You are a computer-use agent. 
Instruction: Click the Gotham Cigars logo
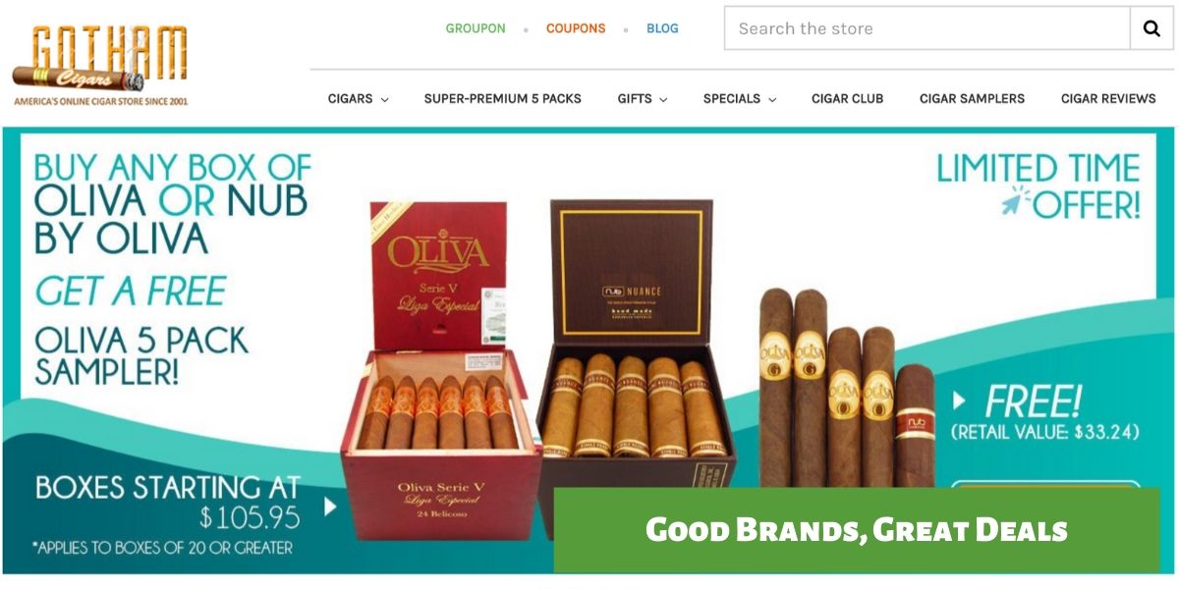100,64
